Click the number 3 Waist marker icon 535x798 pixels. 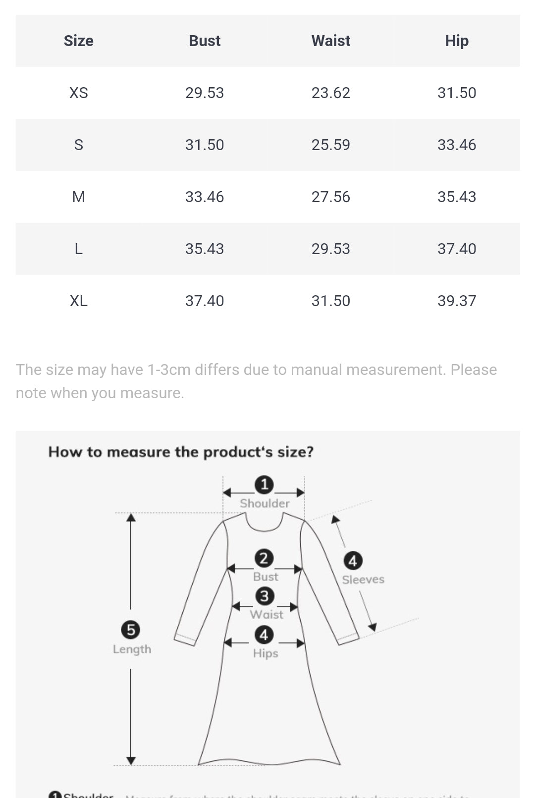265,596
